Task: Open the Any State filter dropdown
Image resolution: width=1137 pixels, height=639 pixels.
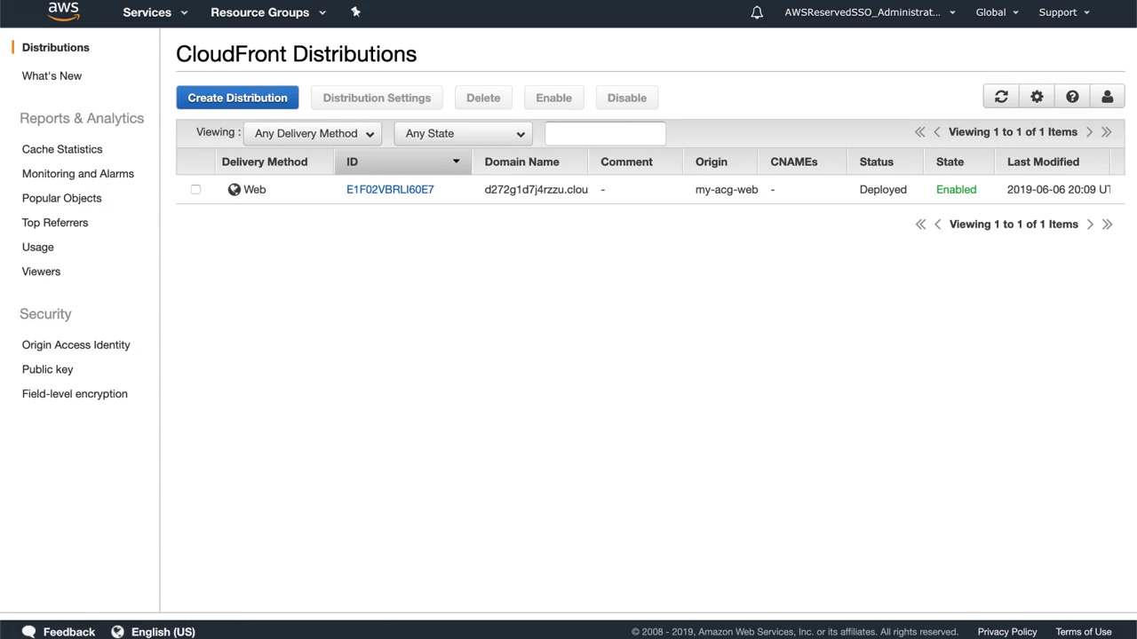Action: click(x=464, y=133)
